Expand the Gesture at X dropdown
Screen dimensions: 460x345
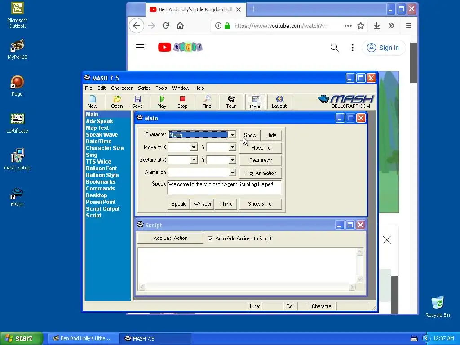tap(194, 160)
